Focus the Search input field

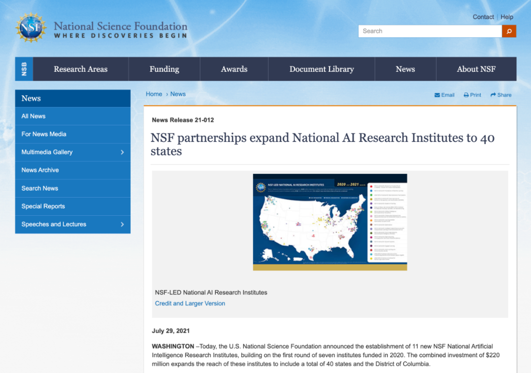[430, 31]
